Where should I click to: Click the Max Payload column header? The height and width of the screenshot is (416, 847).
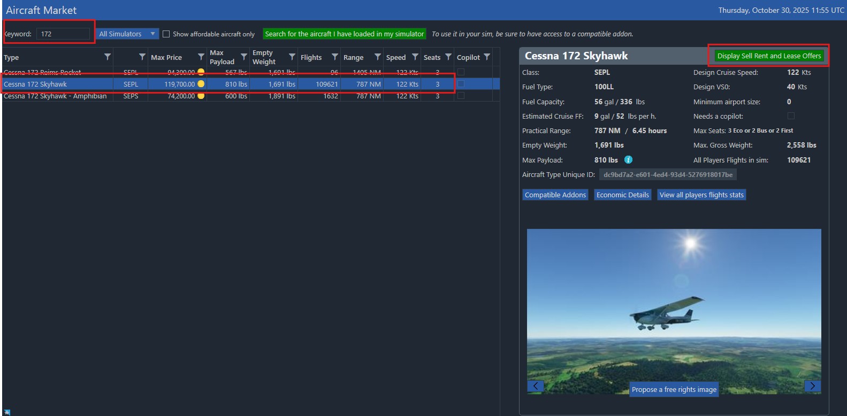coord(222,57)
